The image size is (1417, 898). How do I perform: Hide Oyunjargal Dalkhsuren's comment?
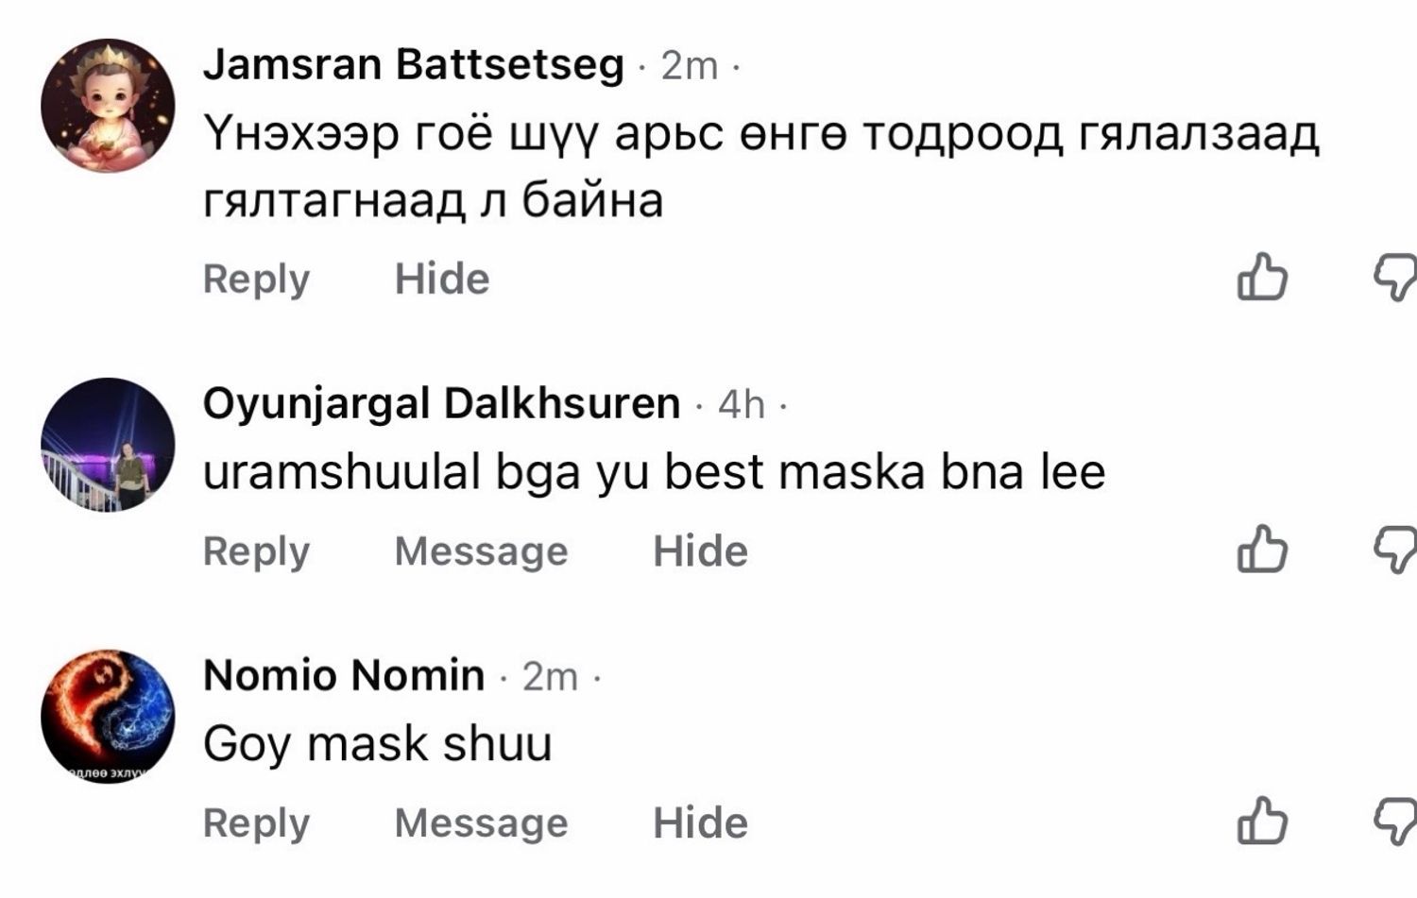pyautogui.click(x=700, y=551)
